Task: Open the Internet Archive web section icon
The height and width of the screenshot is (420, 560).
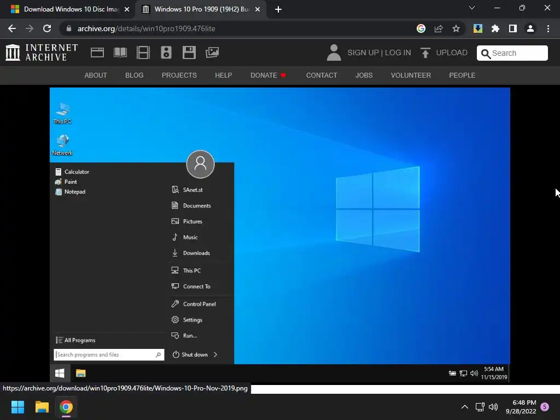Action: click(x=97, y=52)
